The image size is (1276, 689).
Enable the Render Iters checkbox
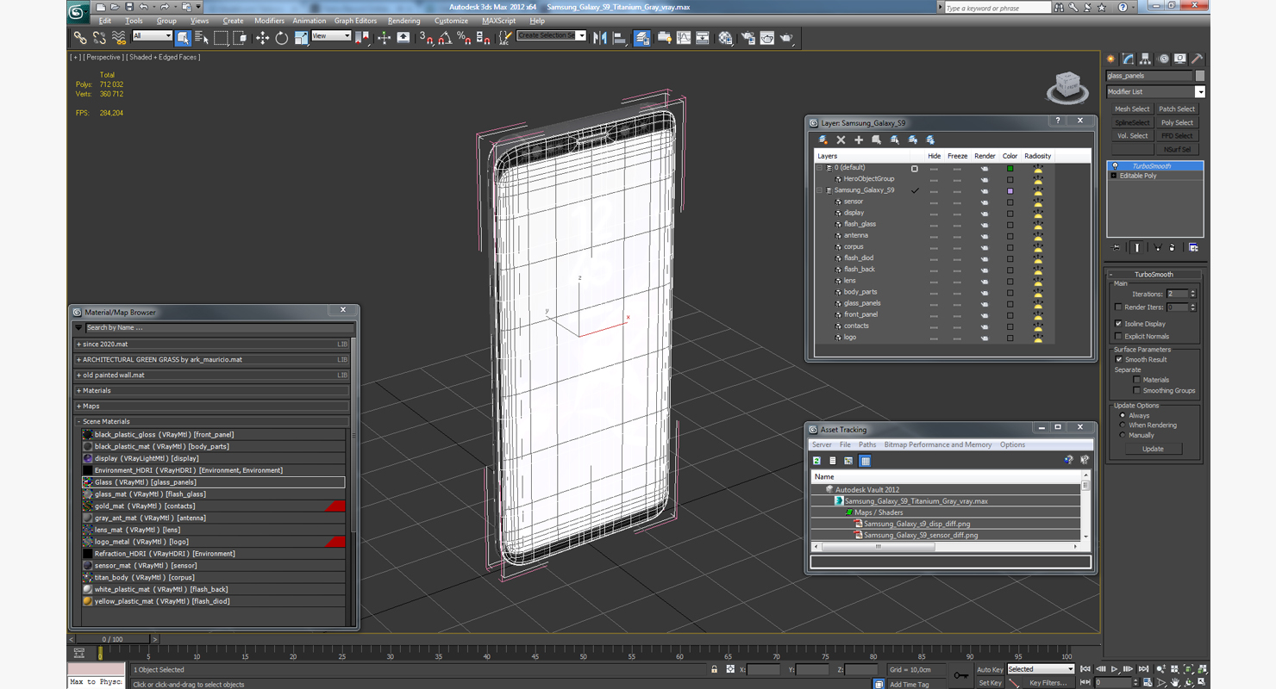1118,307
